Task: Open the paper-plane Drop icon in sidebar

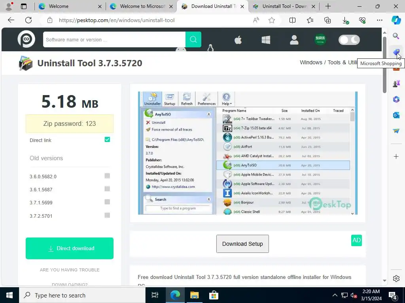Action: pos(396,131)
